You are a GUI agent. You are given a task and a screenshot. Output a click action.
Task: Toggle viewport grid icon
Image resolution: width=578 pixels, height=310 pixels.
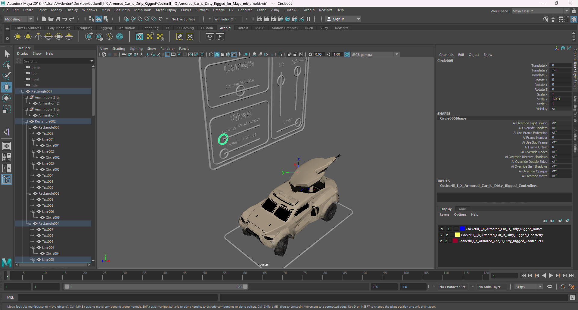point(168,54)
